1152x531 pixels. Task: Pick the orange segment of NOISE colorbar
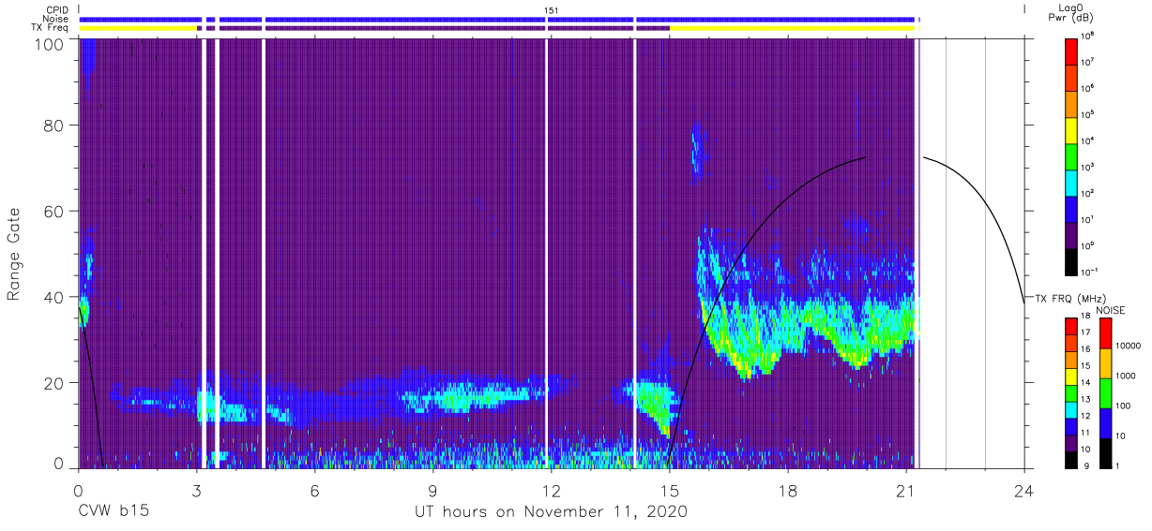coord(1104,363)
